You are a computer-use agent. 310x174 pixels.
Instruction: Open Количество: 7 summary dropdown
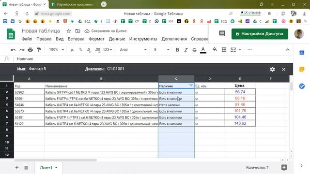(257, 168)
